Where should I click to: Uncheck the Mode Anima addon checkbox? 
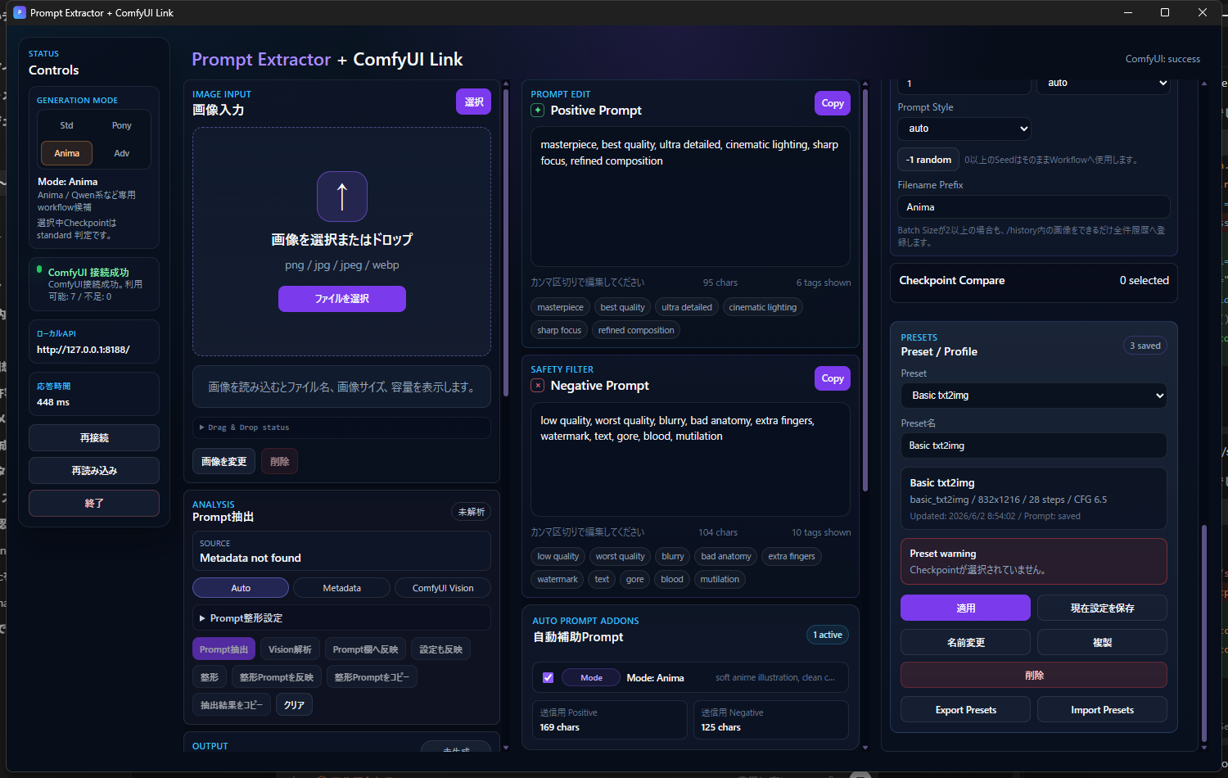click(549, 678)
